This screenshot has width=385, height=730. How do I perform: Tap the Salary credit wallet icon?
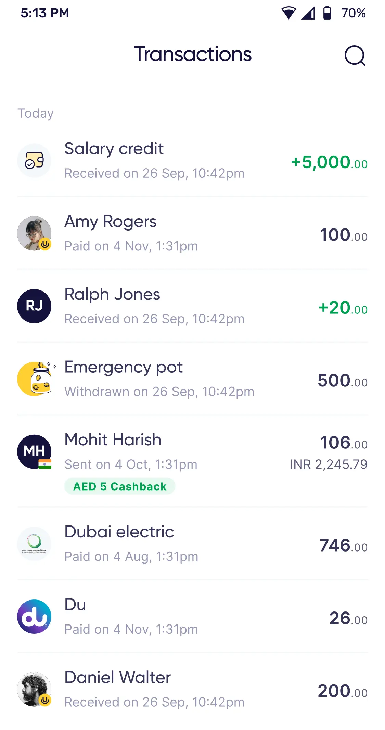point(34,160)
